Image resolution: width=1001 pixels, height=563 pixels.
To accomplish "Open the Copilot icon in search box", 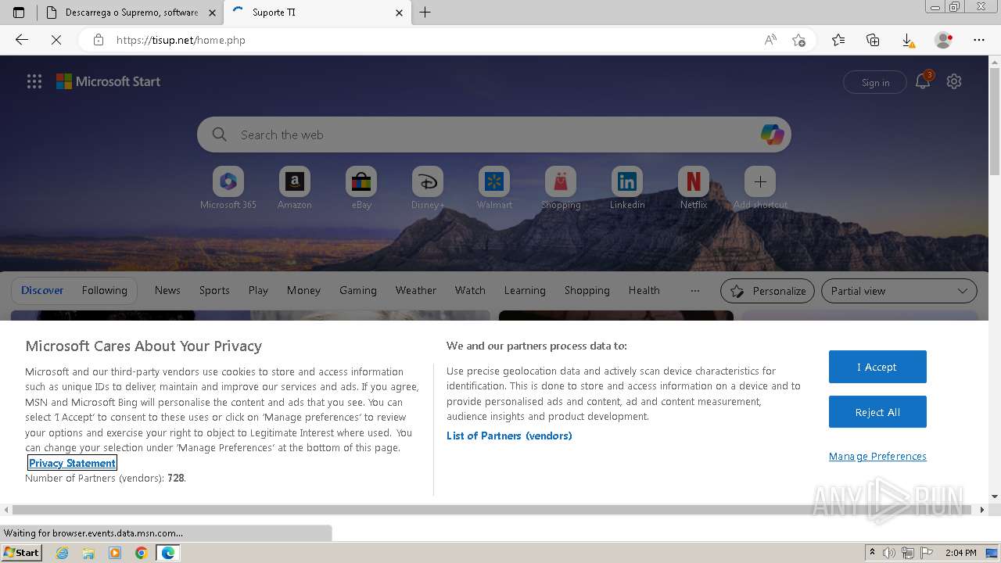I will 772,134.
